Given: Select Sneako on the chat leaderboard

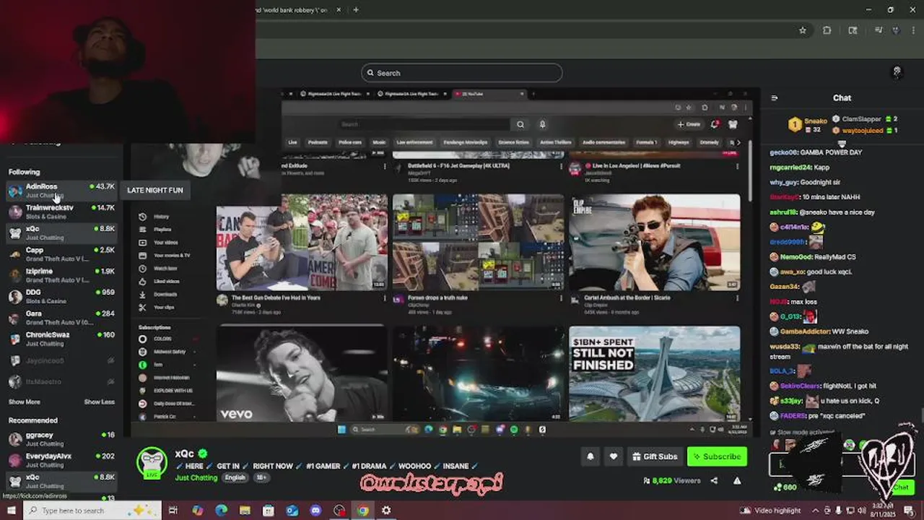Looking at the screenshot, I should (808, 124).
